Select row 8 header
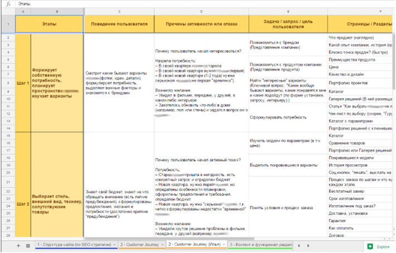The height and width of the screenshot is (253, 396). click(8, 83)
